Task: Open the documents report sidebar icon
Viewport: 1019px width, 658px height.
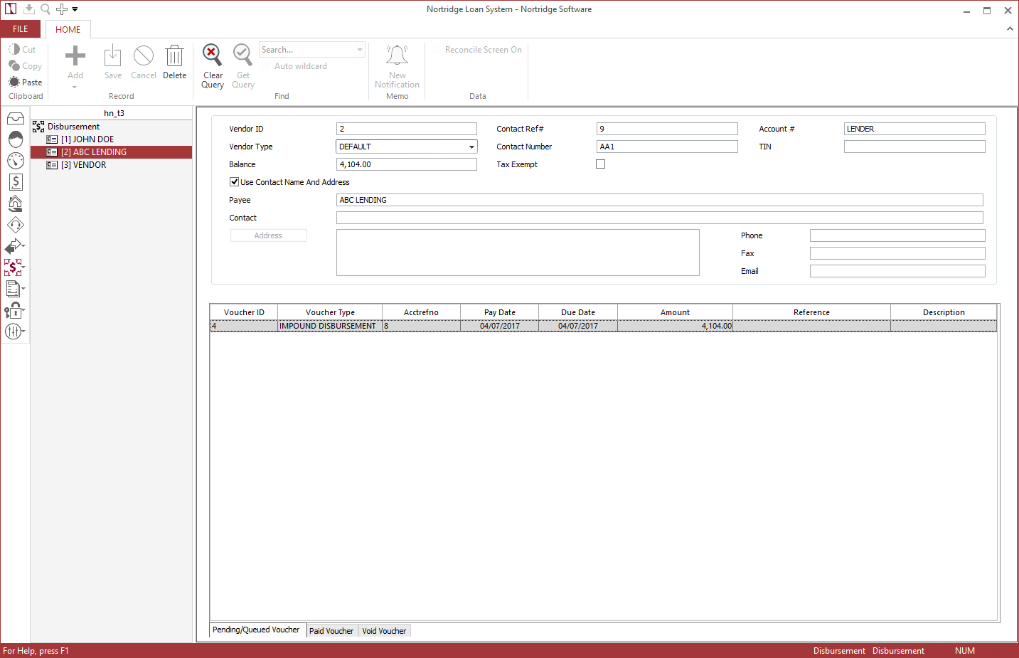Action: (x=14, y=289)
